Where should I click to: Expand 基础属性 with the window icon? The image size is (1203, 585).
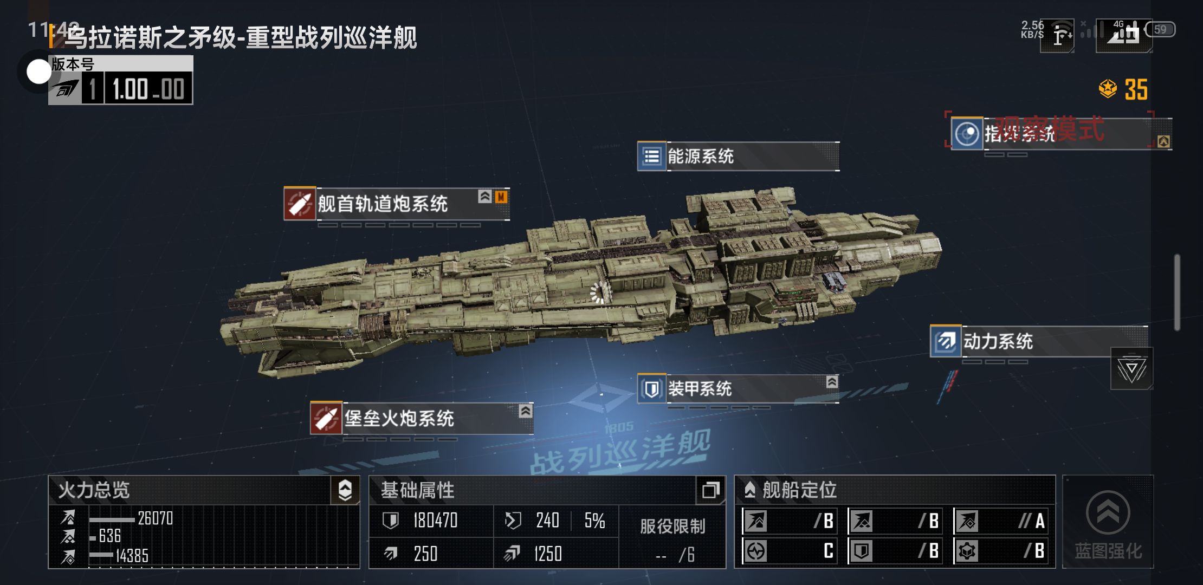(x=710, y=490)
